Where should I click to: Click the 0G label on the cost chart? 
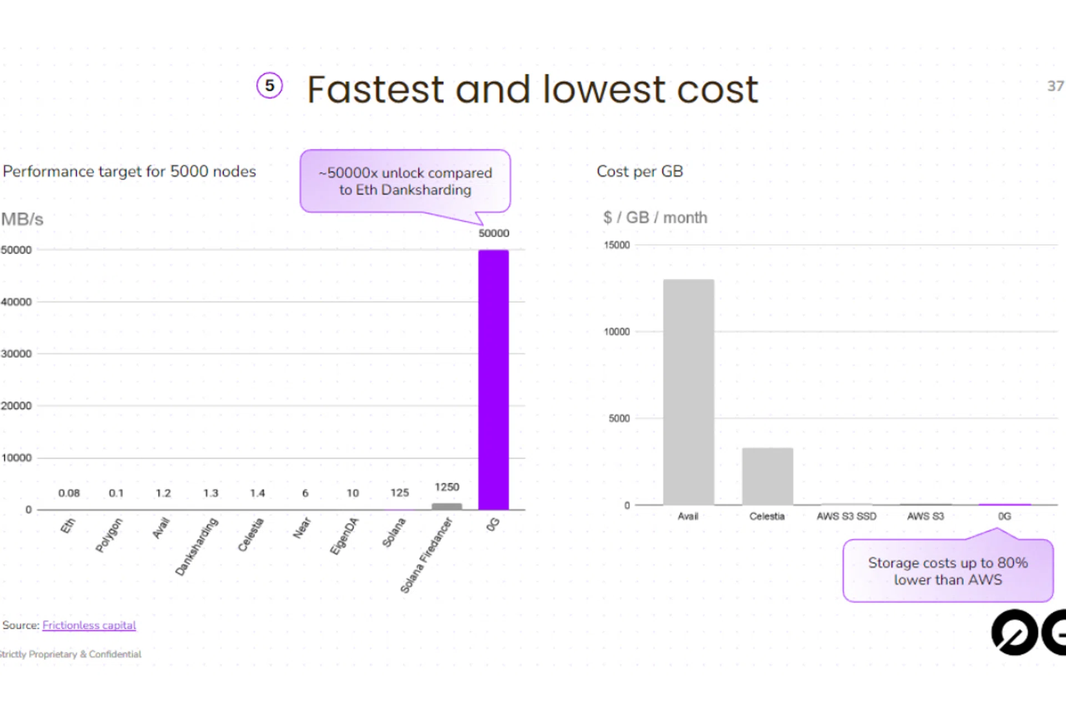(1004, 516)
